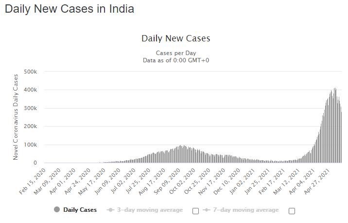The image size is (348, 223).
Task: Show the 3-day moving average series label
Action: (149, 210)
